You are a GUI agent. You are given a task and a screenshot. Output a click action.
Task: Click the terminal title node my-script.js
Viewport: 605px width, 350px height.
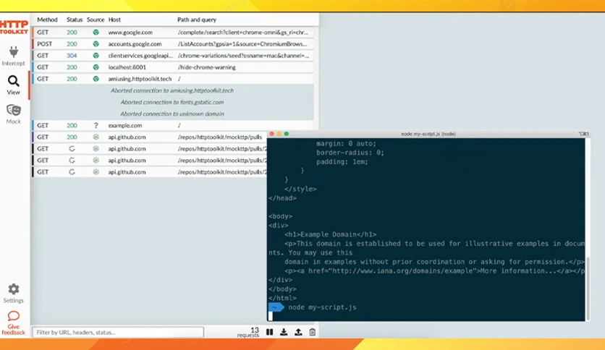click(x=428, y=134)
